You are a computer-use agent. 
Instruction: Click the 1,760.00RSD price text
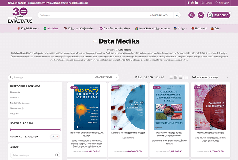pos(217,151)
